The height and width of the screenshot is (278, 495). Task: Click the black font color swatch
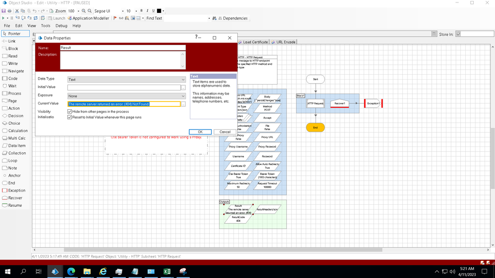click(x=159, y=11)
